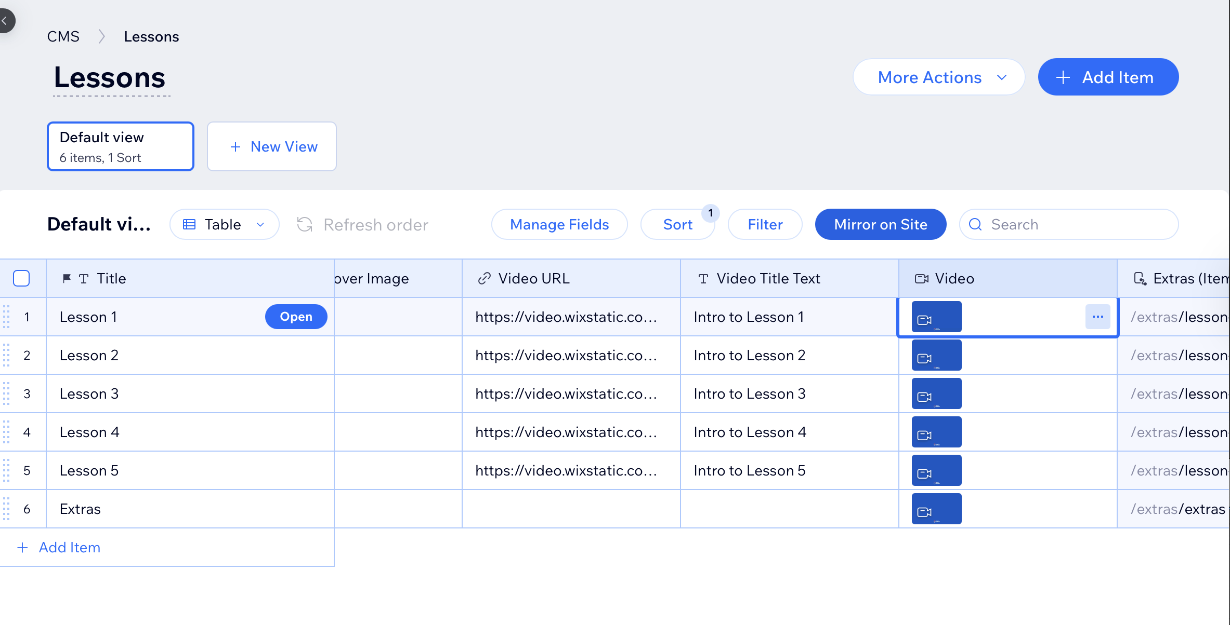Toggle the select-all checkbox in header

21,278
